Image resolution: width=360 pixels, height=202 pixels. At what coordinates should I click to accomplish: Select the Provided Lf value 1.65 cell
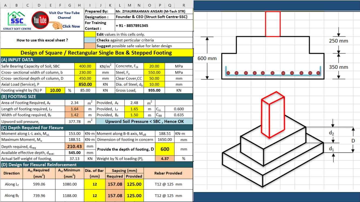click(134, 109)
